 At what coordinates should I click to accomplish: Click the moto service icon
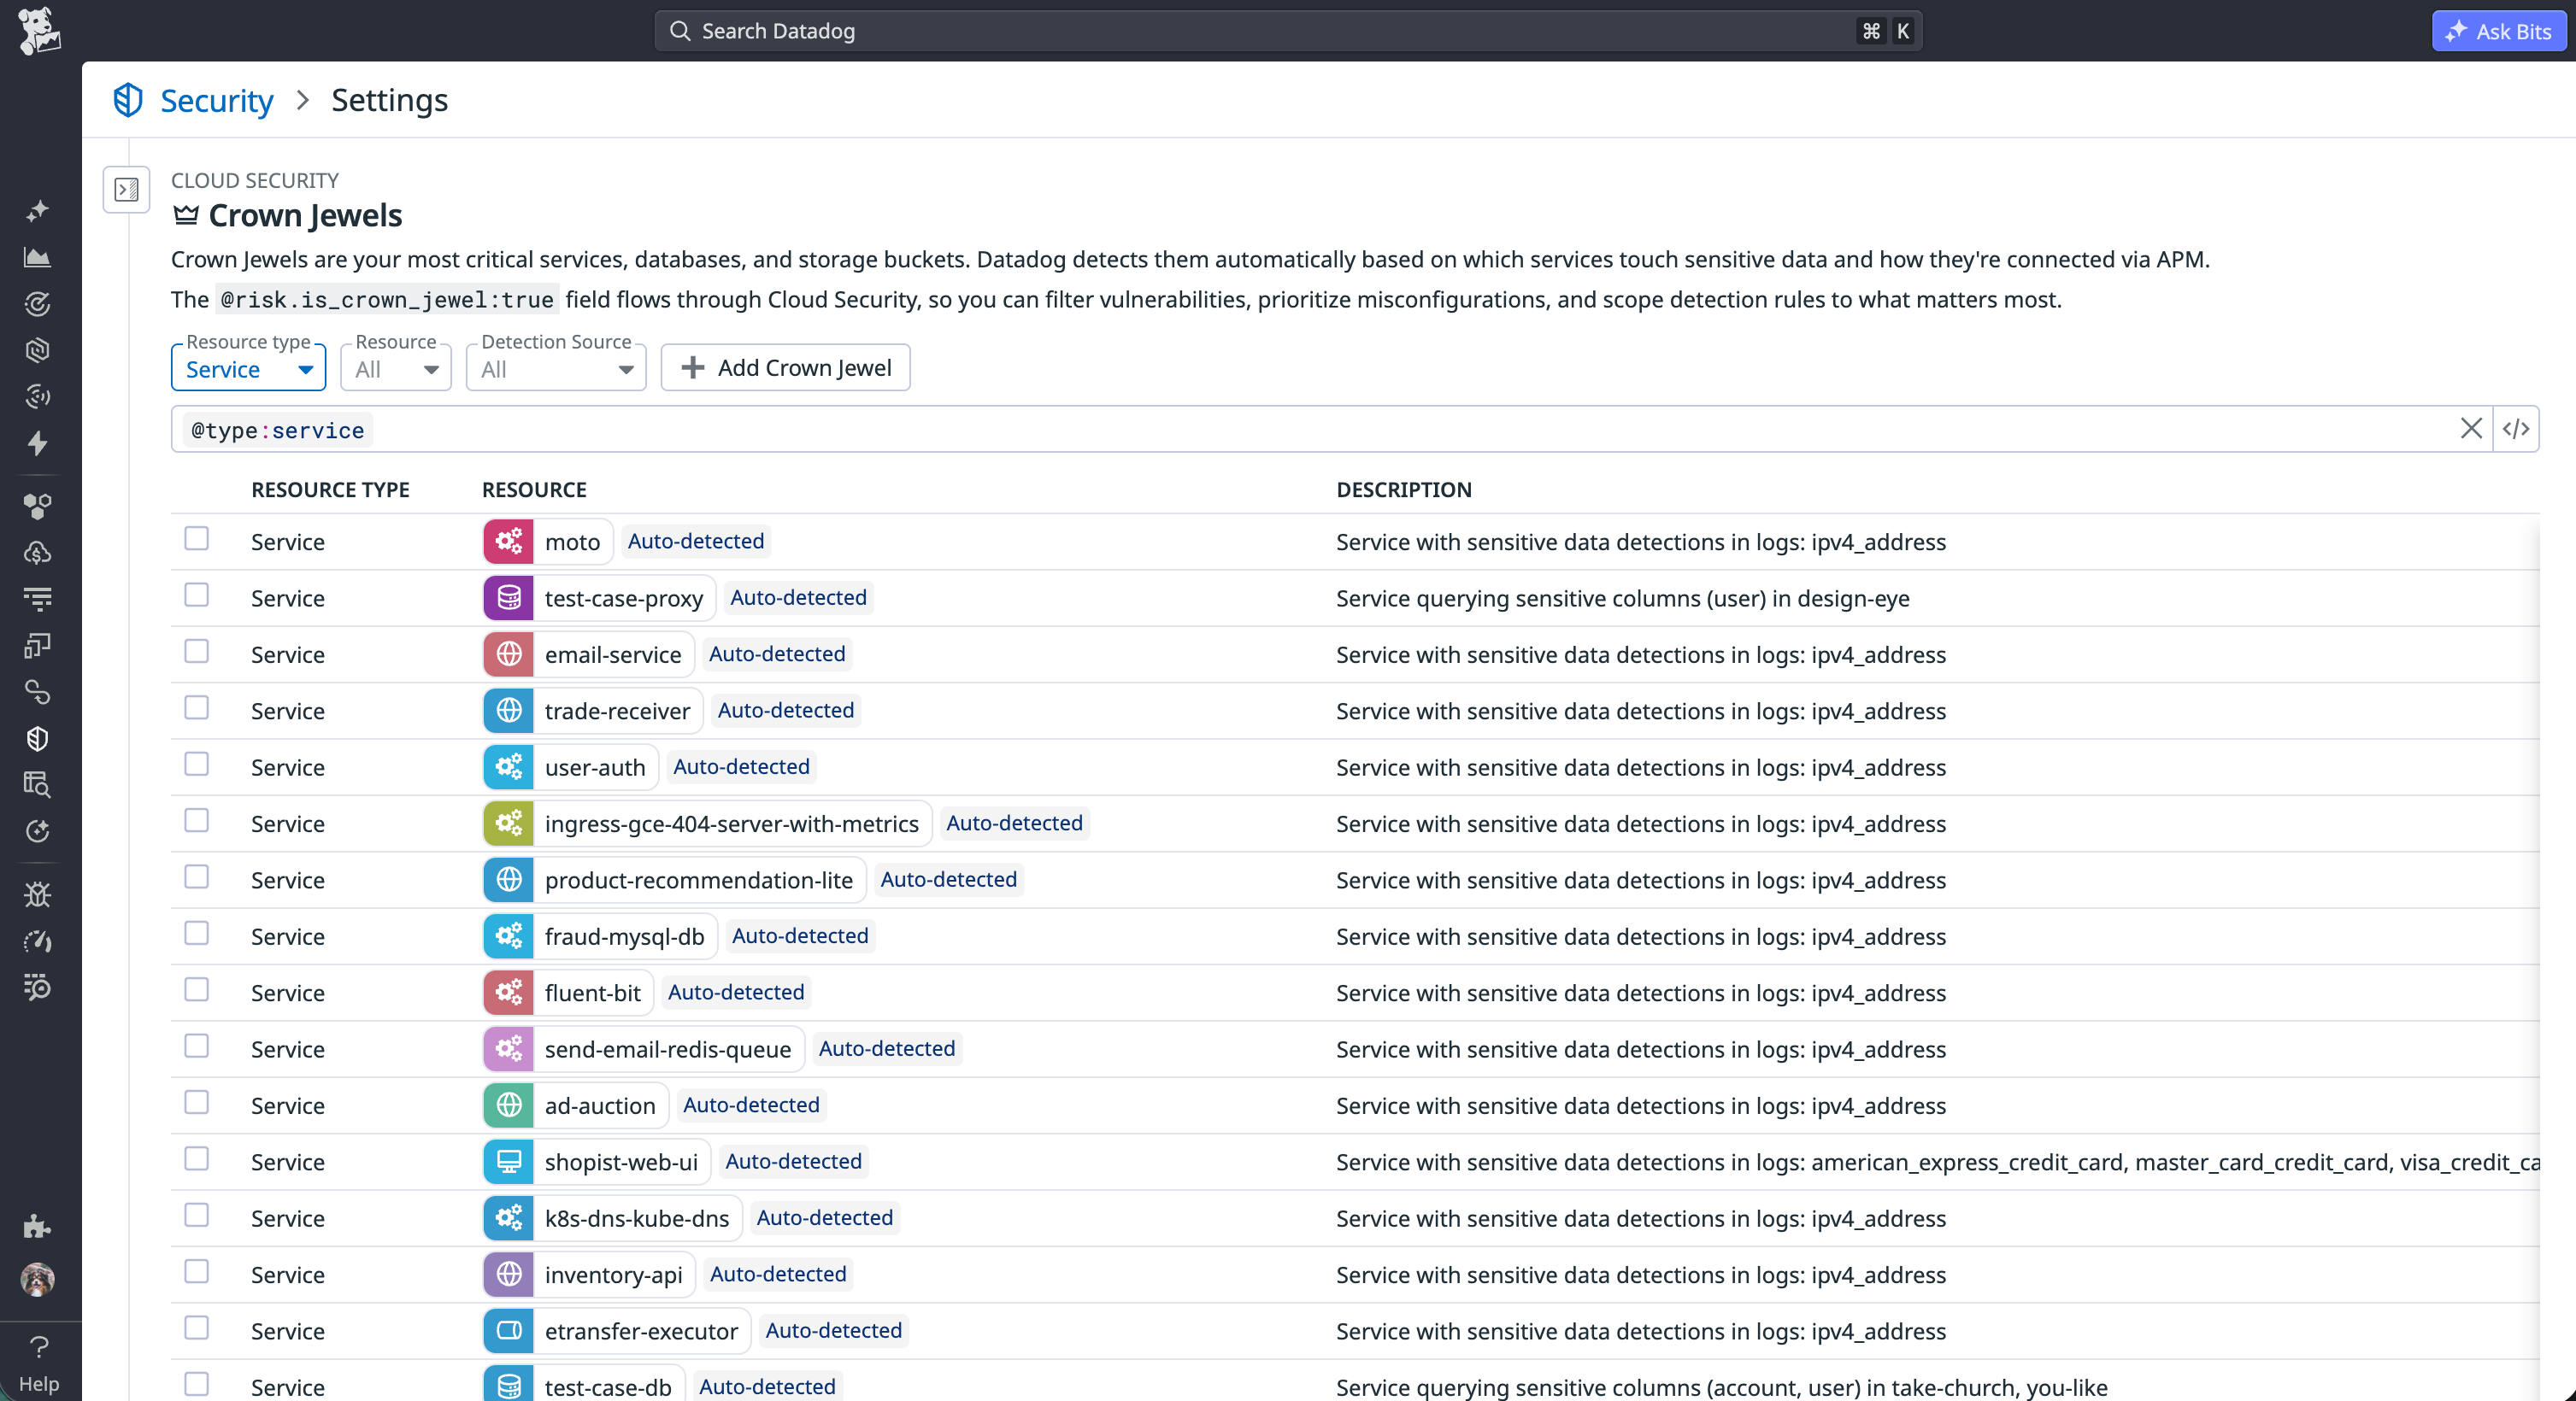[509, 542]
